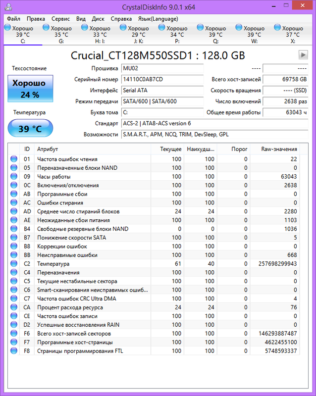Select disk X: status tab
The width and height of the screenshot is (316, 396).
click(x=293, y=34)
